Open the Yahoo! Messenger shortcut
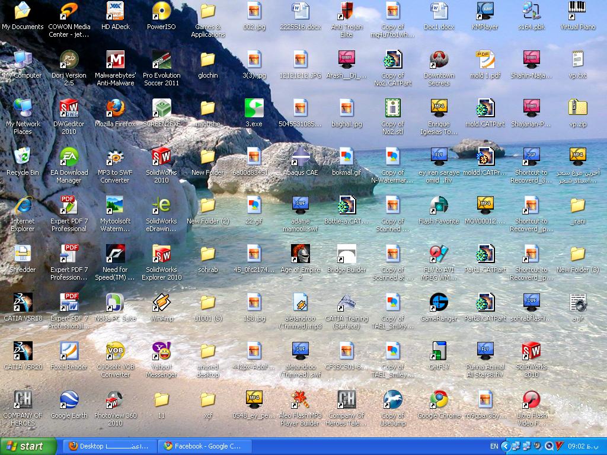The height and width of the screenshot is (455, 607). point(161,351)
